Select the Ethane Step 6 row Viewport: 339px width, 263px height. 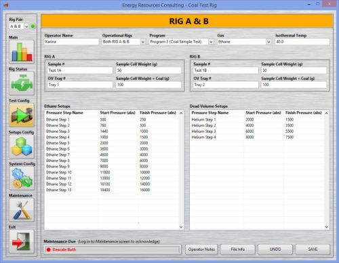pos(112,149)
